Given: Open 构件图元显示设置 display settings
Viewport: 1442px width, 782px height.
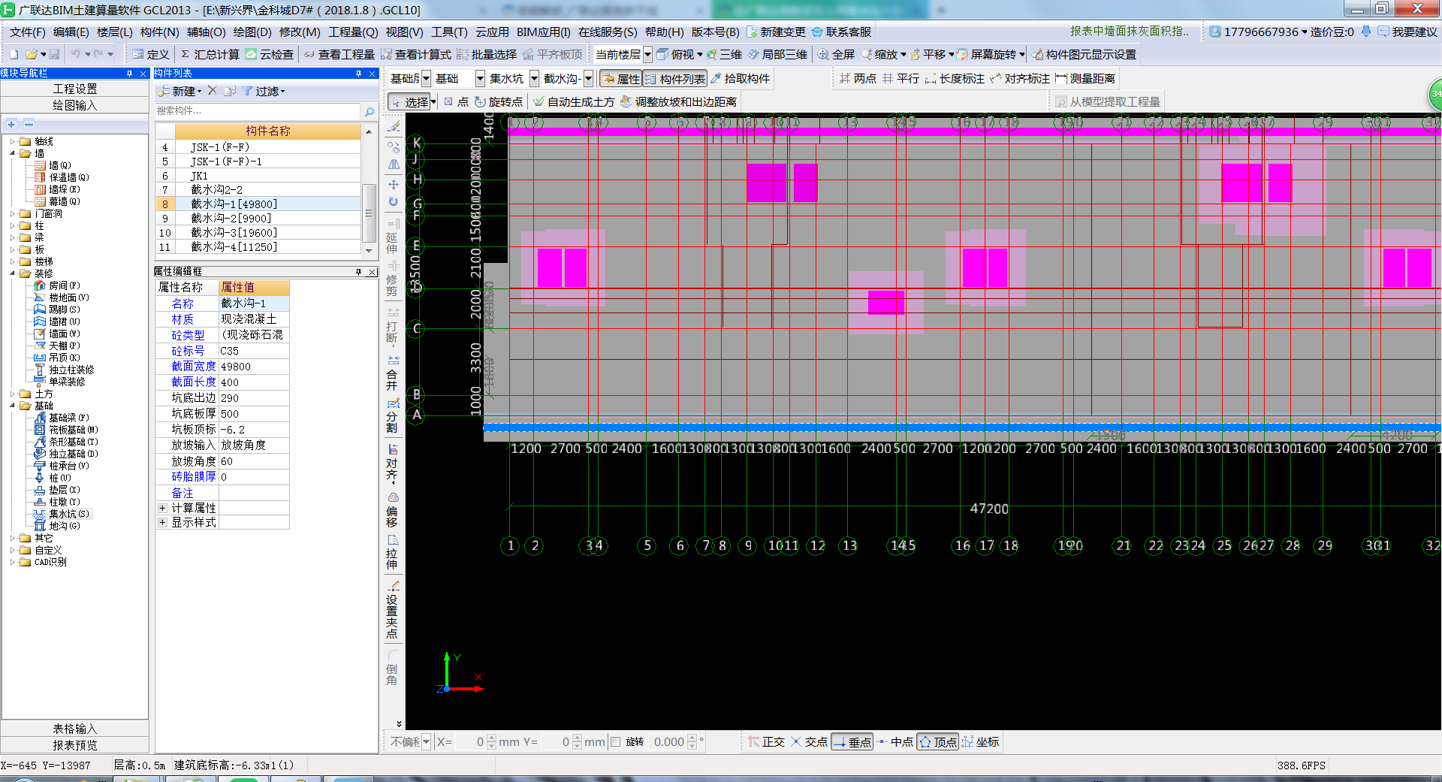Looking at the screenshot, I should [1084, 54].
